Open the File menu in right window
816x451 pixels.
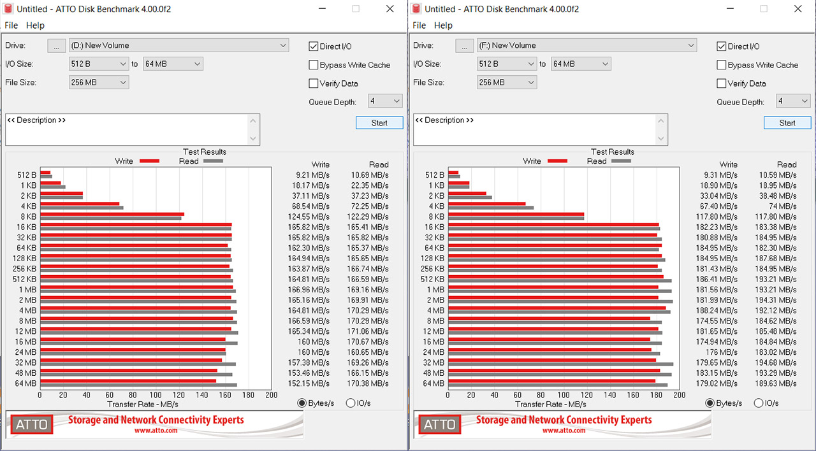click(419, 25)
